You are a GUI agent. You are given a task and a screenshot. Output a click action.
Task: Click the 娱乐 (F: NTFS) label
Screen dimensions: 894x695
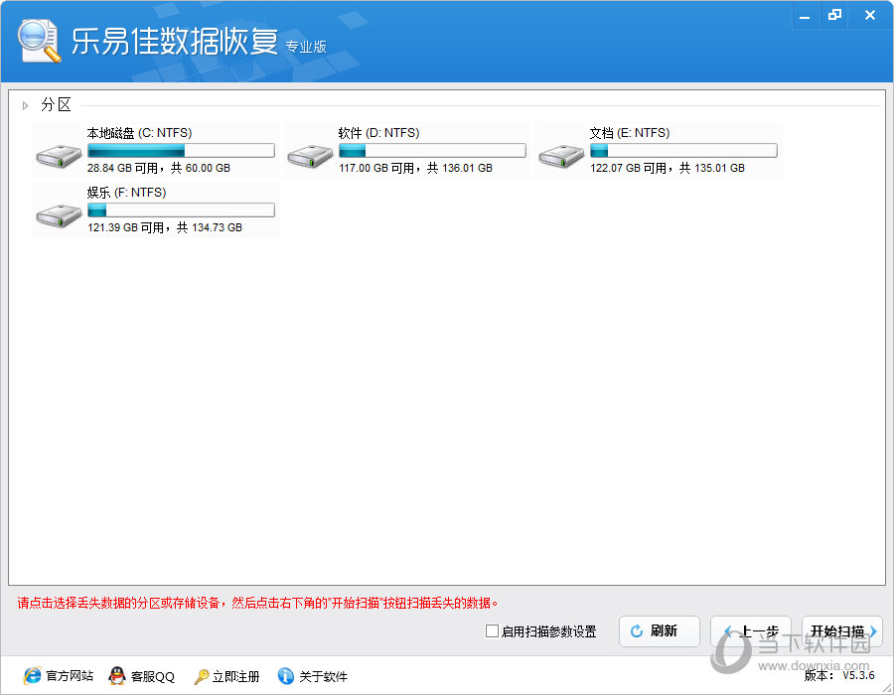(x=126, y=193)
